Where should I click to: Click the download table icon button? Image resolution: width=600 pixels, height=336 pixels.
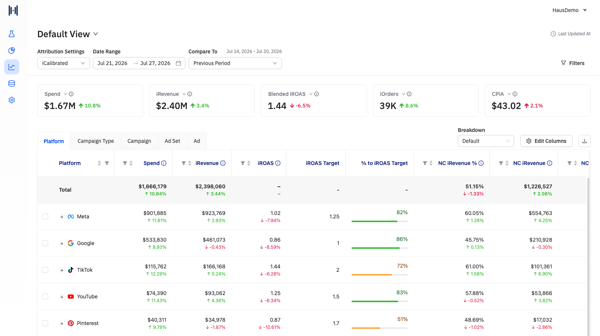(x=585, y=141)
